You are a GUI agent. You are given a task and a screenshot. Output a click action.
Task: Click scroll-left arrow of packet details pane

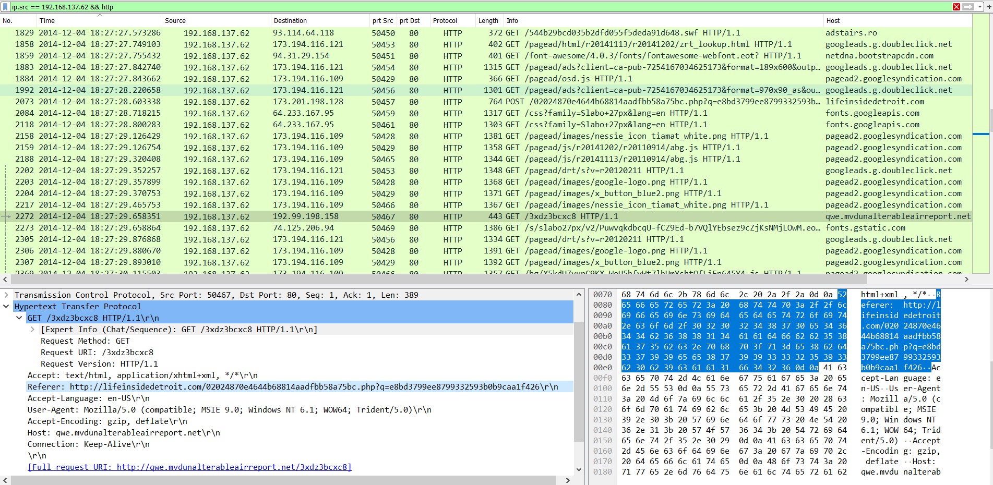pos(5,480)
